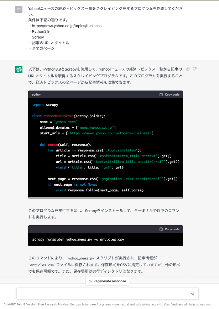
Task: Click the allowed_domains code line
Action: (78, 128)
